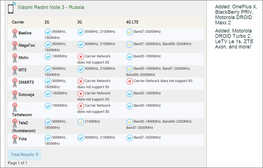Click the red X icon in SMARTS 4G cell
Screen dimensions: 263x168
click(130, 81)
